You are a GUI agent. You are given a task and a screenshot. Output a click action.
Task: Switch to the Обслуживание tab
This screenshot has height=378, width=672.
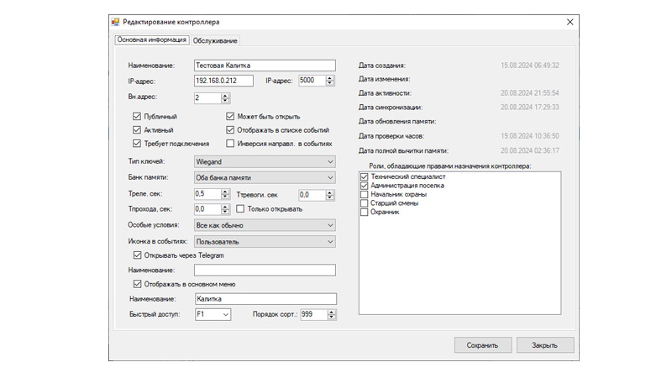click(x=216, y=40)
